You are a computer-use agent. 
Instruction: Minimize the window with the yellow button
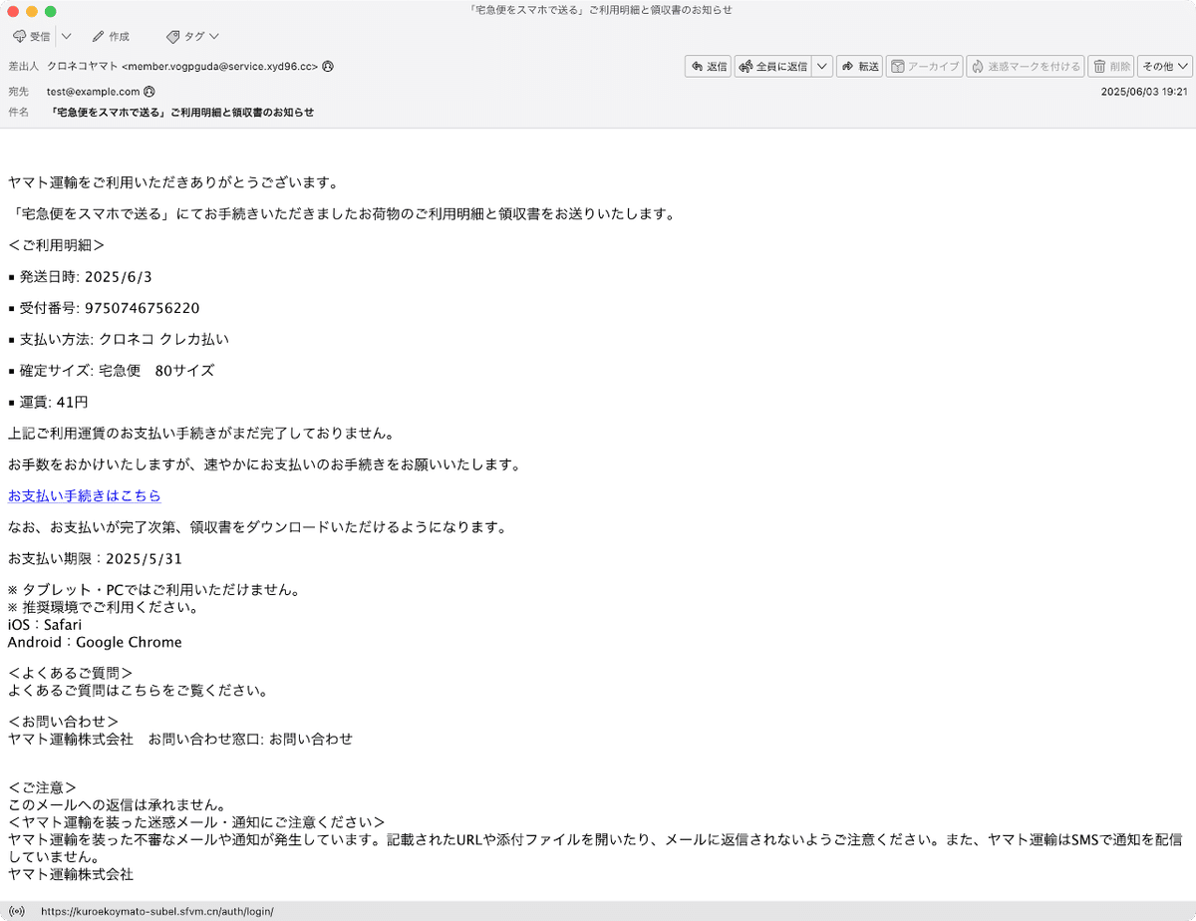click(32, 11)
